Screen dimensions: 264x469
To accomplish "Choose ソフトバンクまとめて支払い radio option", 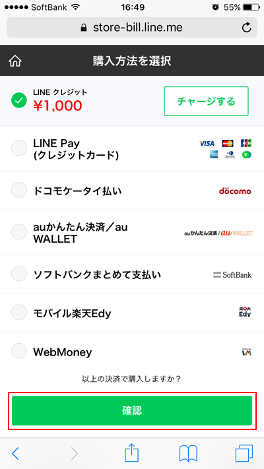I will 19,273.
